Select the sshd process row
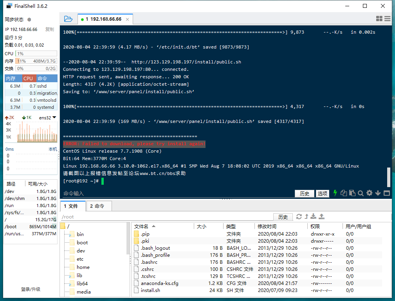The width and height of the screenshot is (395, 301). (x=31, y=86)
